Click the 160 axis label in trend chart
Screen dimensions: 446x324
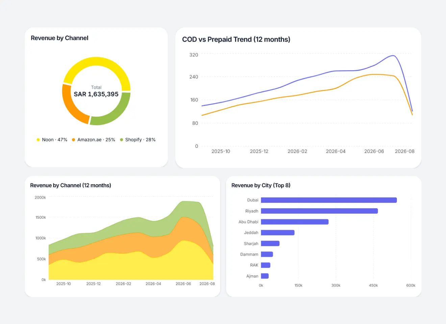tap(194, 100)
